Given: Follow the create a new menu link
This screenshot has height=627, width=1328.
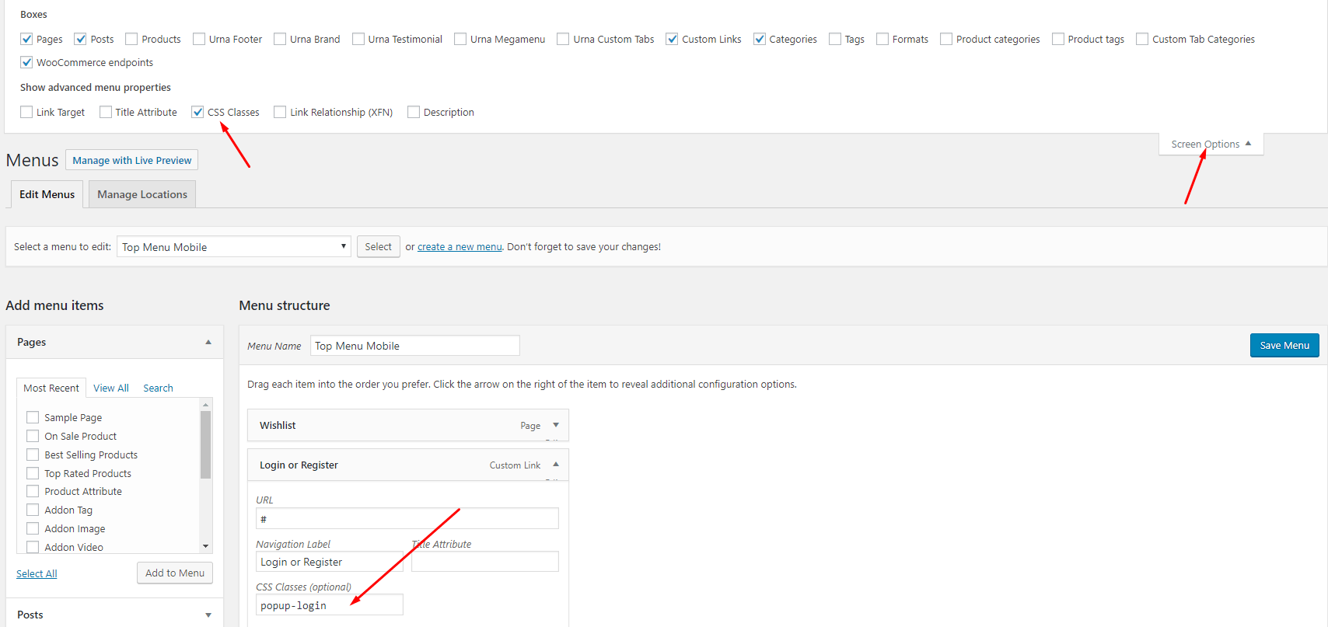Looking at the screenshot, I should click(460, 246).
